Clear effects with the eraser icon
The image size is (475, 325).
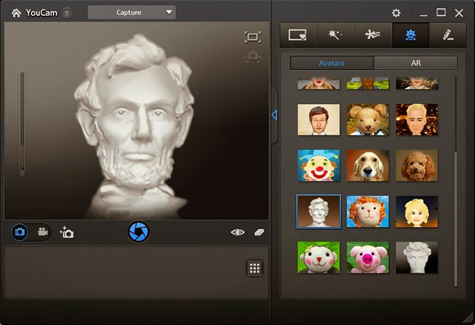click(x=259, y=232)
